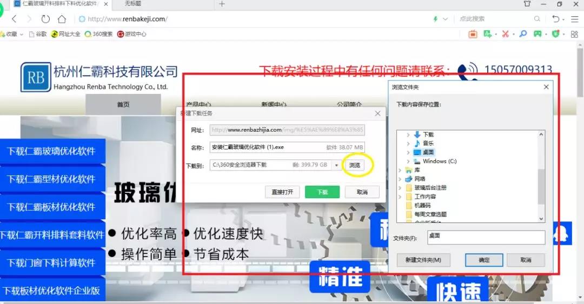This screenshot has width=584, height=304.
Task: Expand the 下载 tree node
Action: tap(408, 134)
